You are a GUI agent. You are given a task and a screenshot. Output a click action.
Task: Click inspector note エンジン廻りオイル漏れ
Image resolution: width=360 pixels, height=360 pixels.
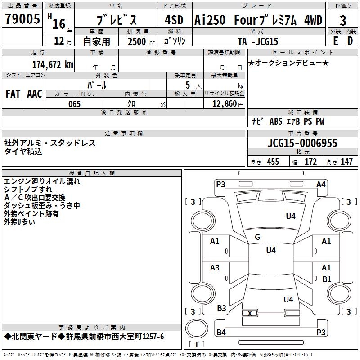[x=42, y=181]
